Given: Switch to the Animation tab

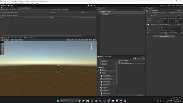Looking at the screenshot, I should click(4, 8).
